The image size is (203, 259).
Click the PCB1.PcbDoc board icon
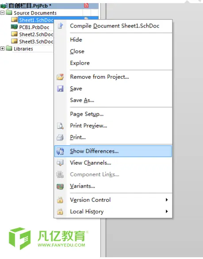point(14,27)
